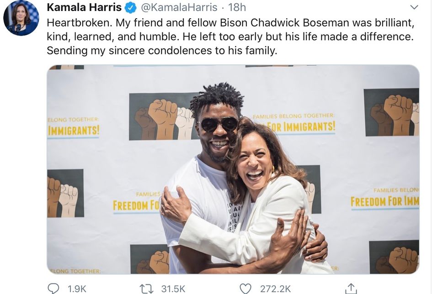
Task: Click the 'Sending my sincere condolences' line
Action: (162, 51)
